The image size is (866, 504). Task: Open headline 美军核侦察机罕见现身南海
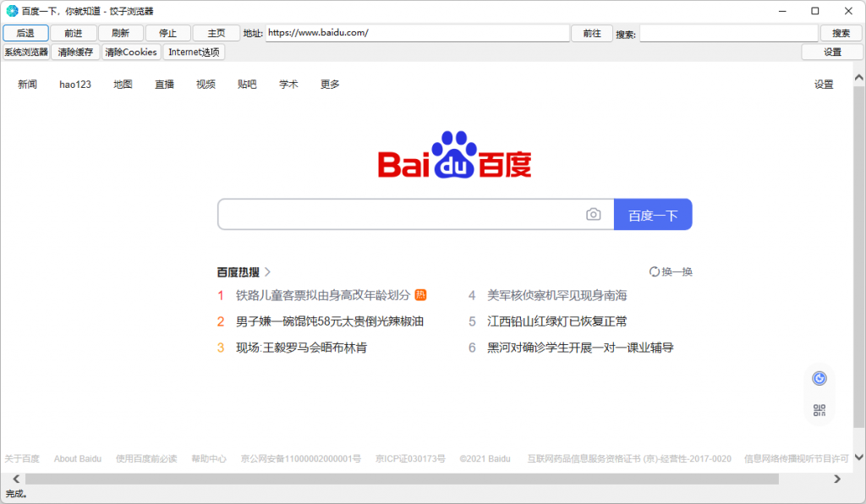coord(556,295)
